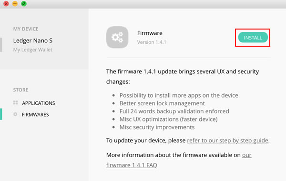The image size is (286, 181).
Task: Select the Firmwares gear icon in sidebar
Action: click(15, 114)
